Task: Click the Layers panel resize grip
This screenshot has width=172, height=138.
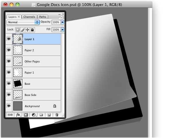Action: [x=63, y=116]
